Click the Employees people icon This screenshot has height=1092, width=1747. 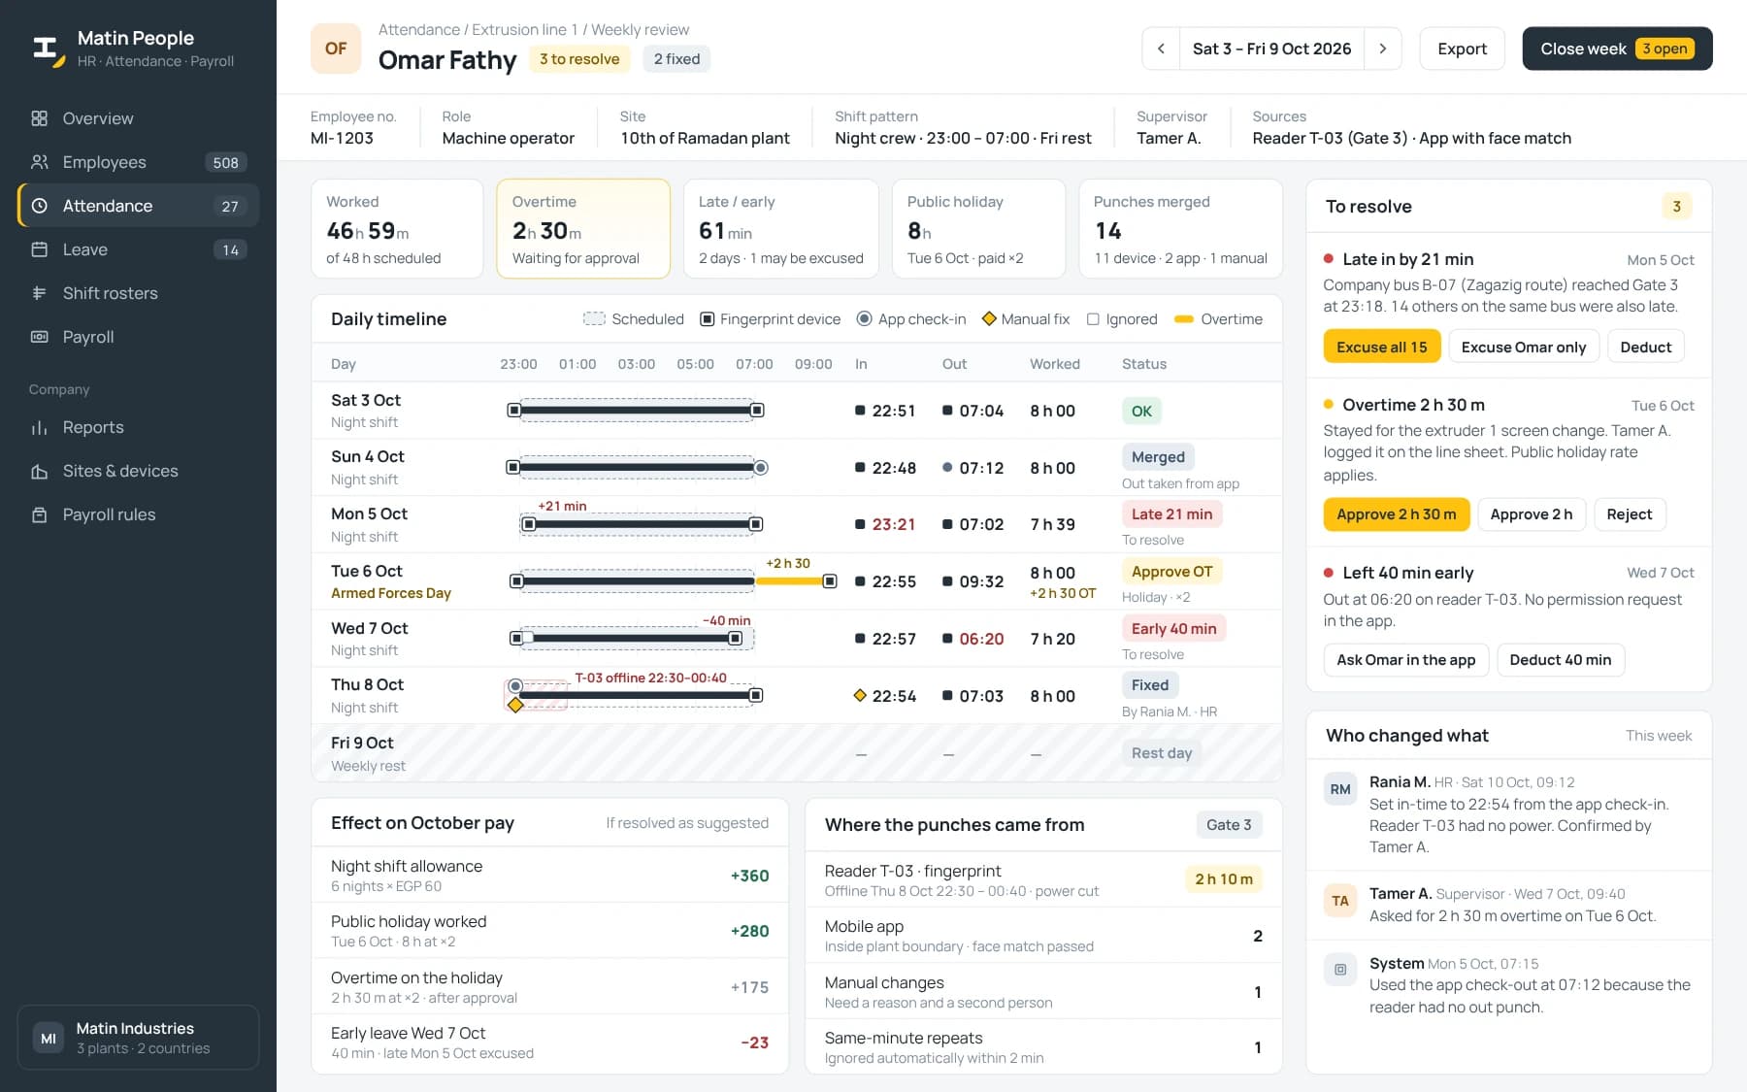point(39,162)
